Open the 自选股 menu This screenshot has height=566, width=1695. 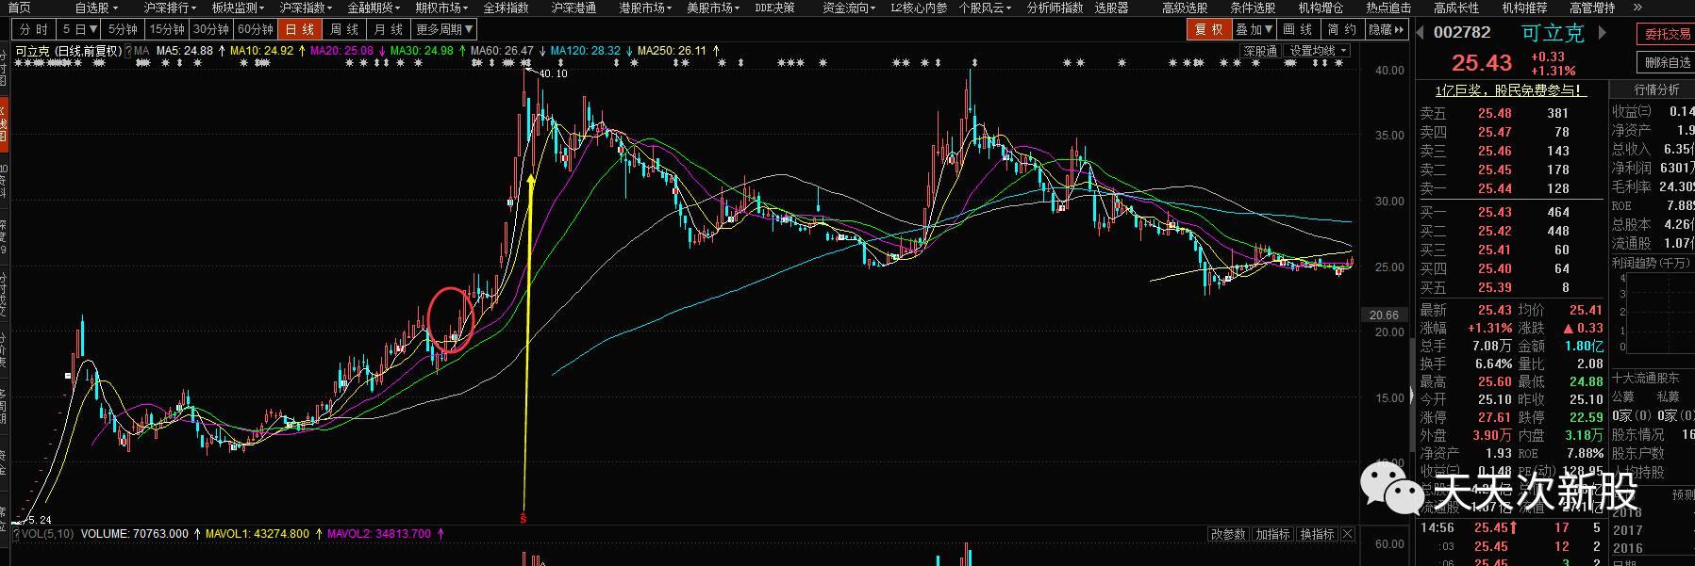96,8
